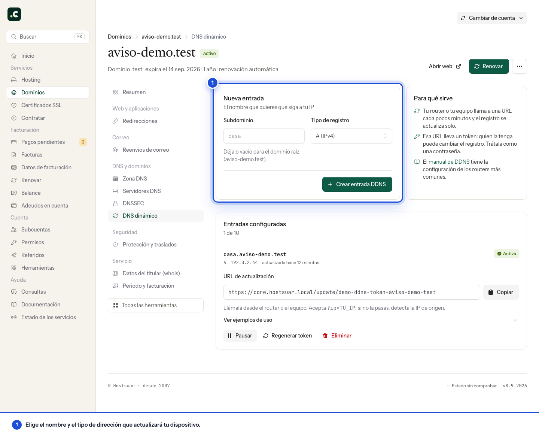Open Subcuentas page

pyautogui.click(x=48, y=230)
